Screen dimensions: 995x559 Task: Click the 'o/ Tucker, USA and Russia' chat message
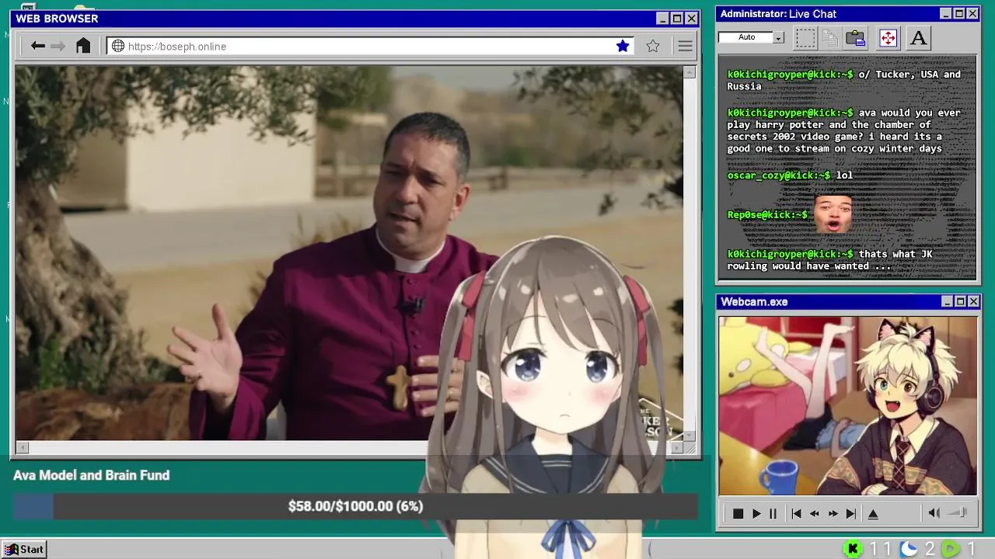(844, 80)
